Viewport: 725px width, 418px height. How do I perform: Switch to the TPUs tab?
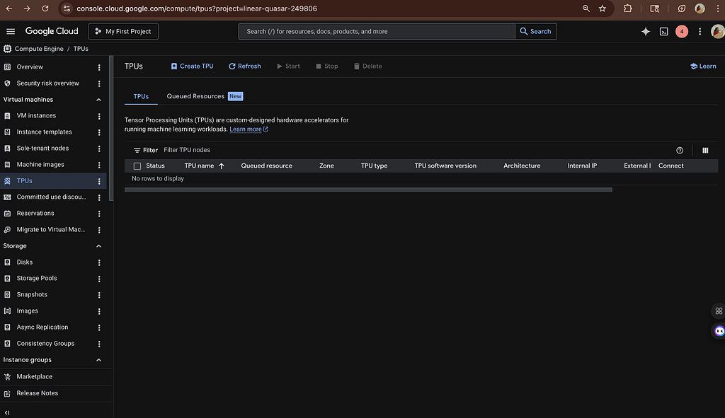(141, 96)
